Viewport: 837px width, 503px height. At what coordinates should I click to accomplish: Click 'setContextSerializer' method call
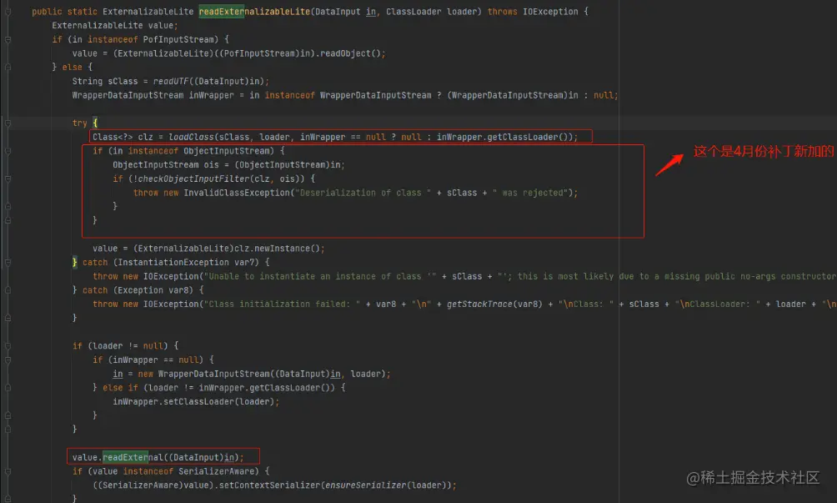click(x=269, y=485)
